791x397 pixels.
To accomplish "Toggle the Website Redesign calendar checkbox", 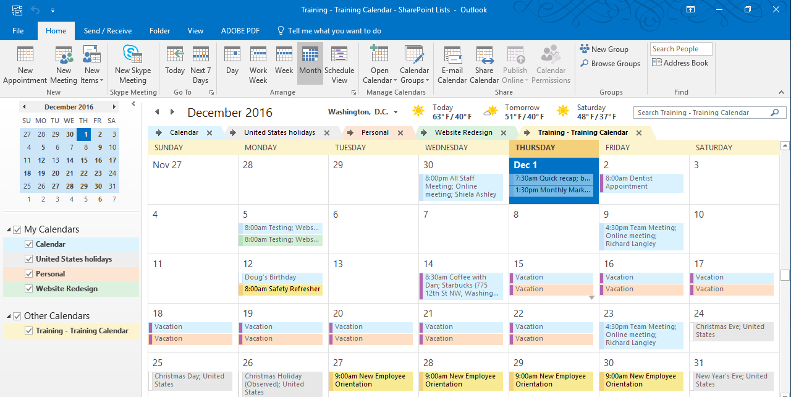I will tap(28, 289).
